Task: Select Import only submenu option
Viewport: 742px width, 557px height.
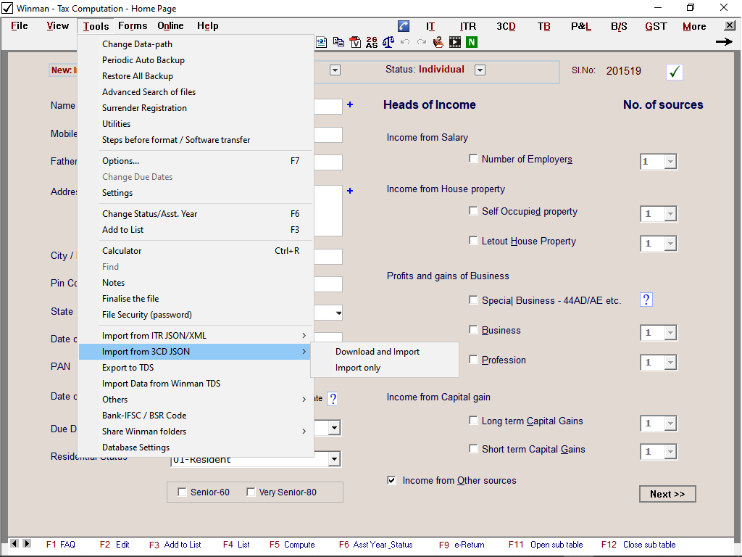Action: pos(358,368)
